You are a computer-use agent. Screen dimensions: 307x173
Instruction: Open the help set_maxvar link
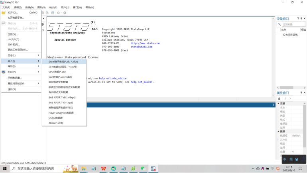point(142,82)
